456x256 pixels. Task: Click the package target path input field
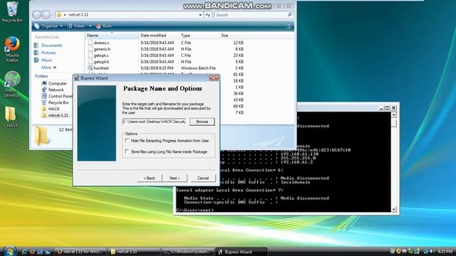pyautogui.click(x=154, y=122)
